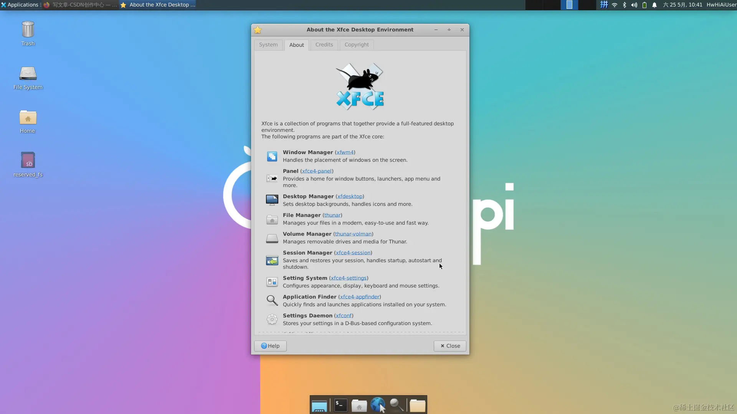Launch terminal from the bottom dock
737x414 pixels.
click(340, 405)
